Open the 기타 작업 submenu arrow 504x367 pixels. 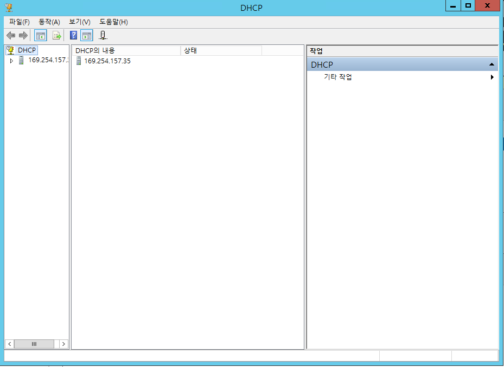[x=492, y=77]
